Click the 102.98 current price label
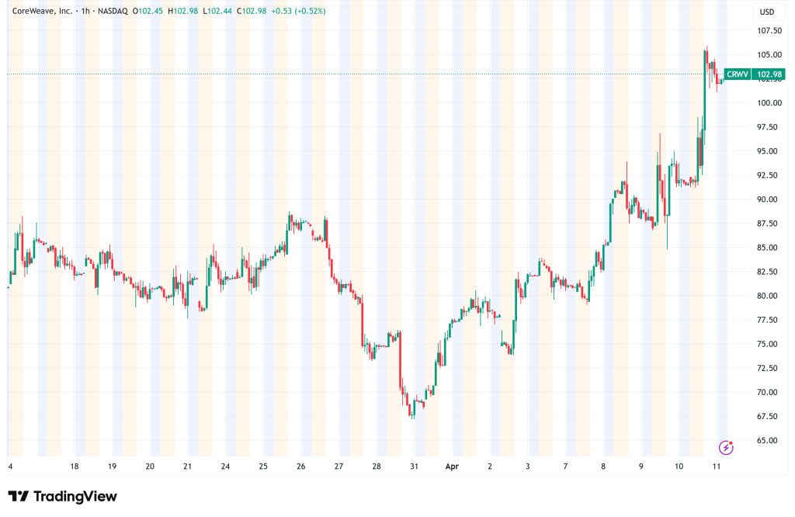The width and height of the screenshot is (795, 517). [771, 74]
